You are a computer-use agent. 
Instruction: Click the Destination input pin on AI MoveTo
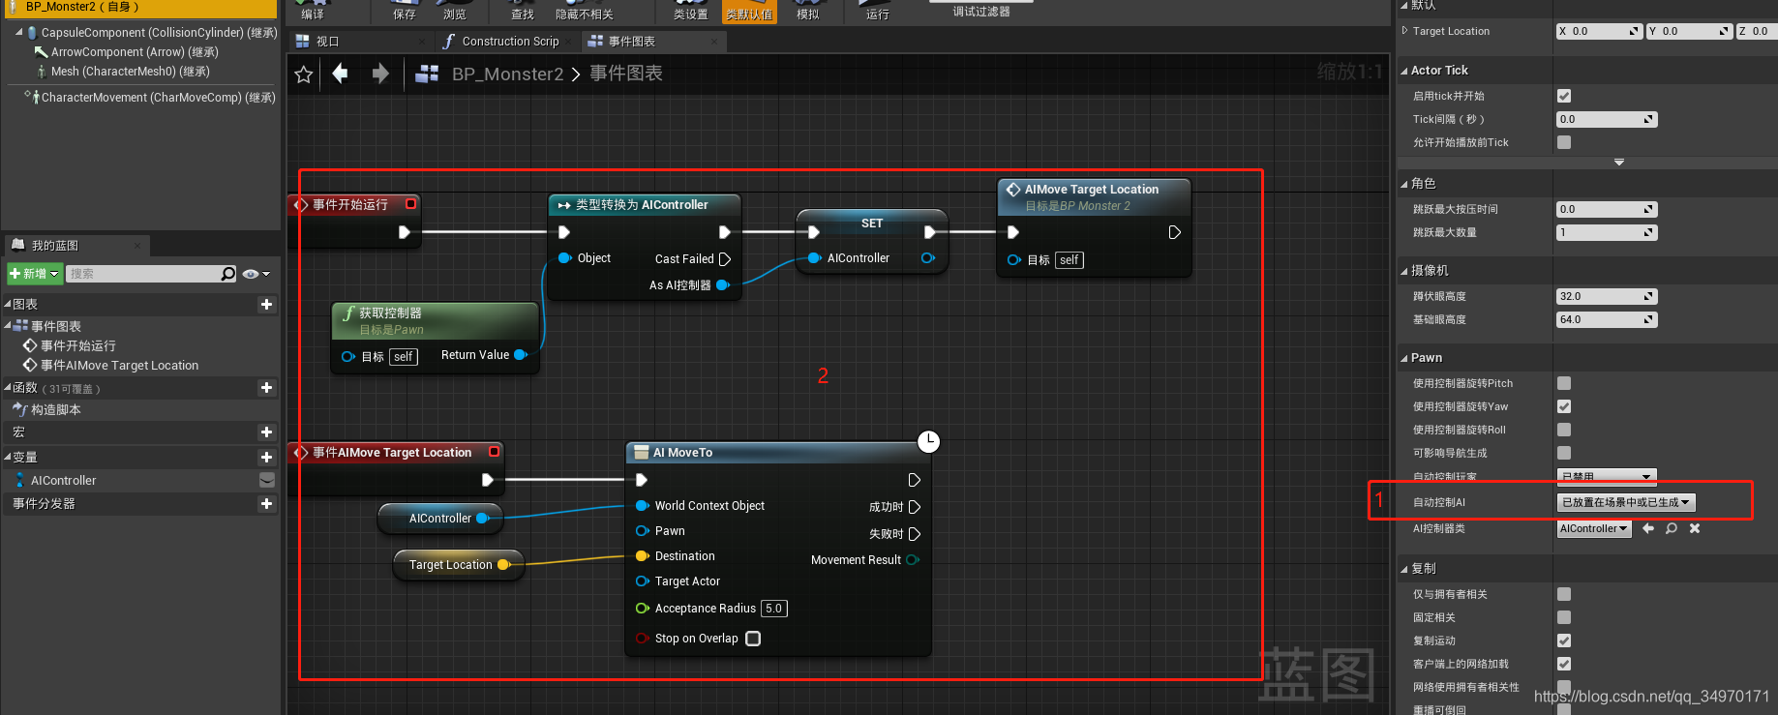point(642,556)
